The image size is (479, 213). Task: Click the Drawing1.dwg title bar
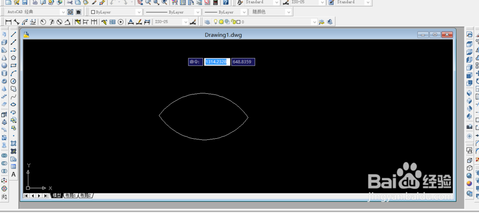(223, 35)
